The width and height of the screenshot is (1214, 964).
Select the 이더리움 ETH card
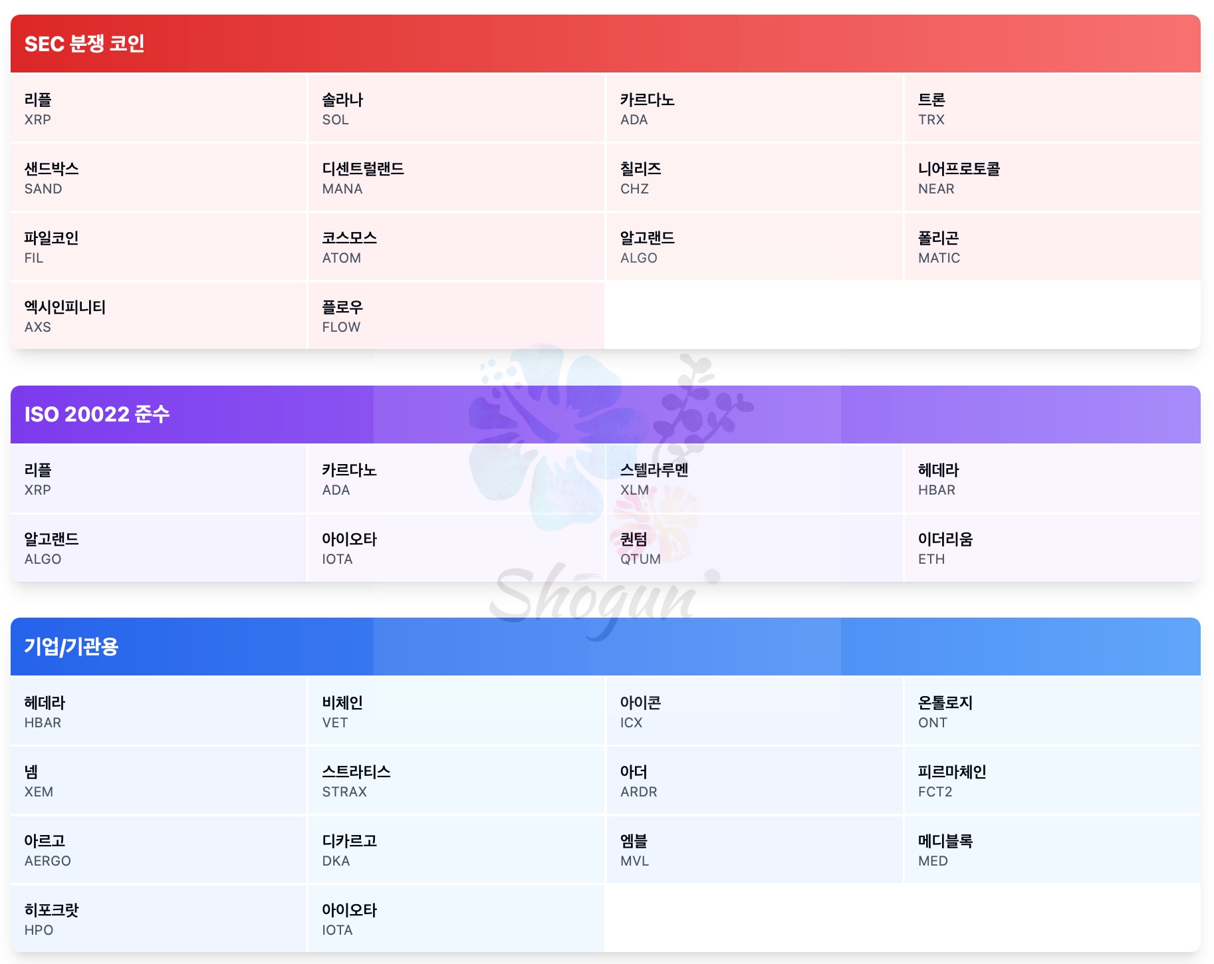pyautogui.click(x=1052, y=548)
